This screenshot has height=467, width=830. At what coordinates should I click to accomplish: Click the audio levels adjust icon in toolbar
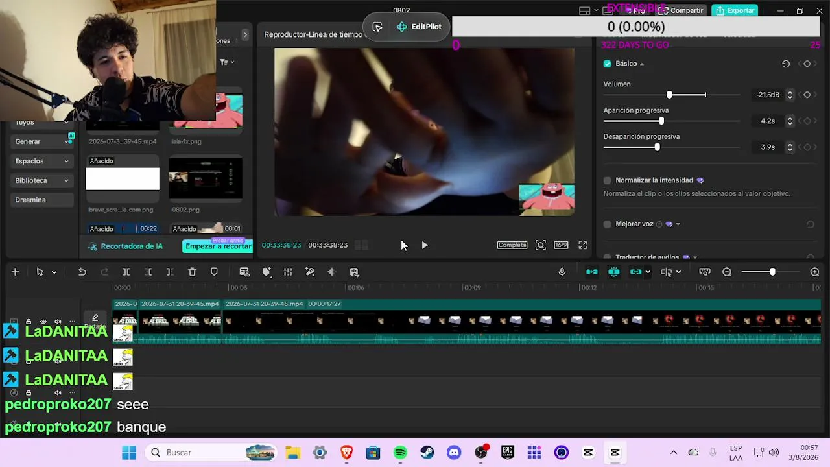click(288, 272)
